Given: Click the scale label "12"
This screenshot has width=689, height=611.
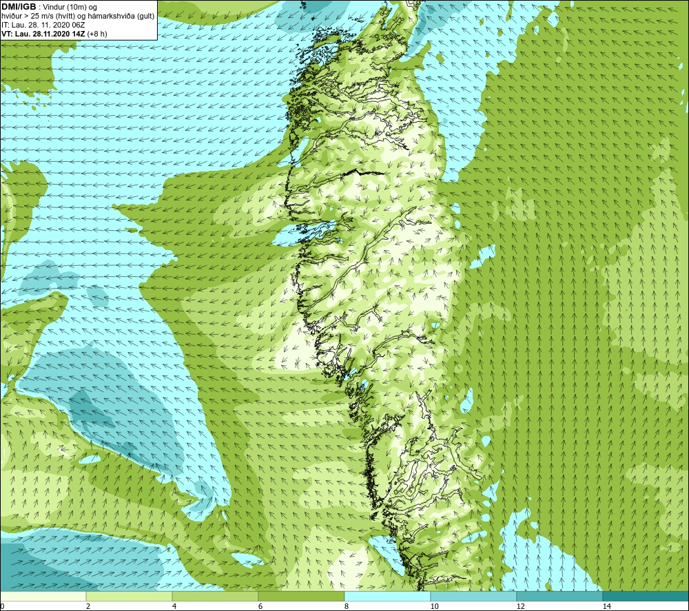Looking at the screenshot, I should click(x=520, y=606).
